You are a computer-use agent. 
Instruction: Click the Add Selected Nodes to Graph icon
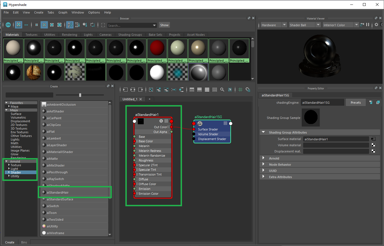[158, 89]
